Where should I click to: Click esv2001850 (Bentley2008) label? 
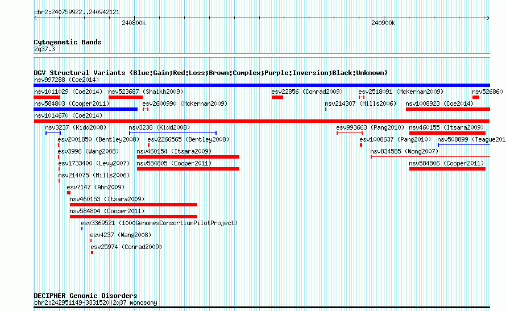98,140
